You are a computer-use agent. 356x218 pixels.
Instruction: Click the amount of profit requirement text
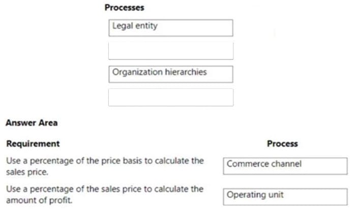(x=105, y=195)
